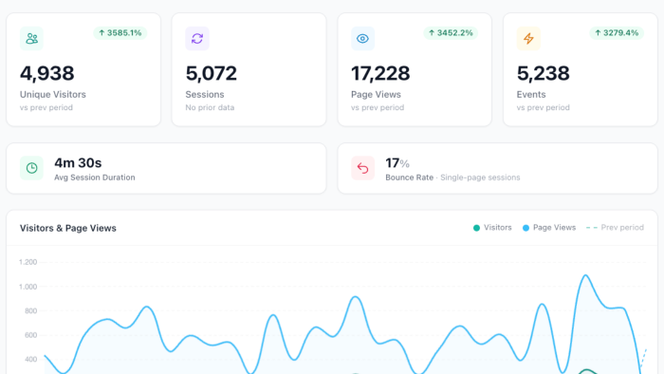Click the highest peak of page views line
664x374 pixels.
point(585,275)
